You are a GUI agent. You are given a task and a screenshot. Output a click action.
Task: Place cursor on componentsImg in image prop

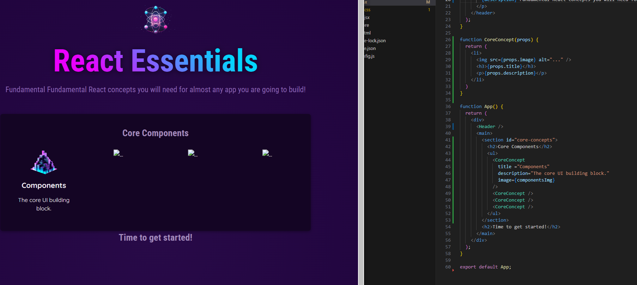click(534, 180)
